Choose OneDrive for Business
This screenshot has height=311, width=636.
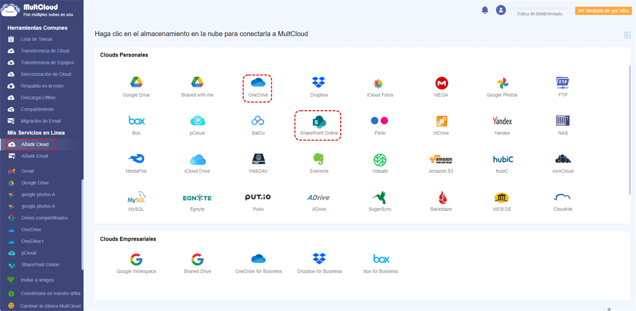point(258,259)
